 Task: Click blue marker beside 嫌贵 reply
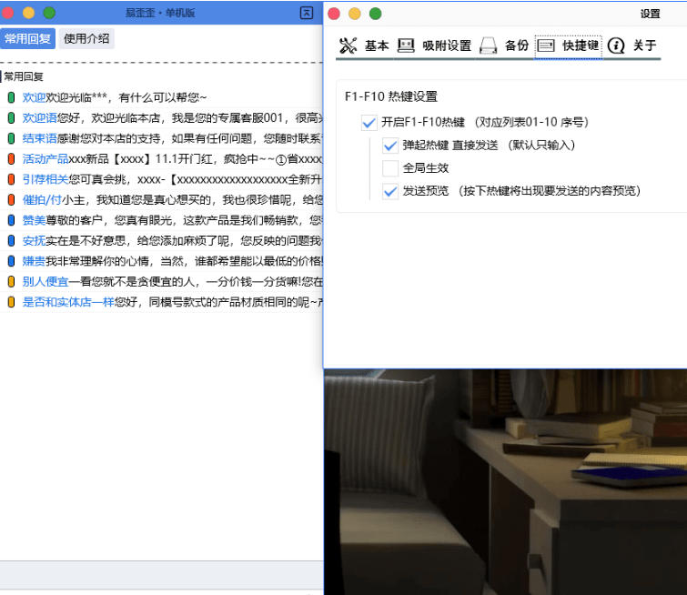pyautogui.click(x=12, y=261)
